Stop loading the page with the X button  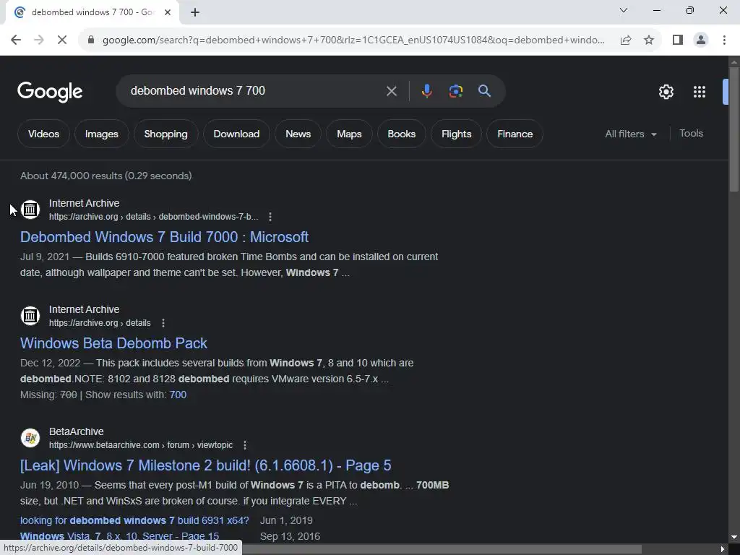62,40
